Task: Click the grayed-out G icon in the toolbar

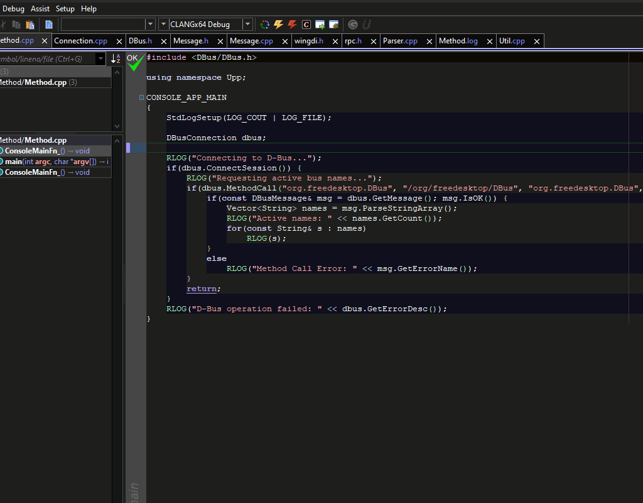Action: pyautogui.click(x=353, y=25)
